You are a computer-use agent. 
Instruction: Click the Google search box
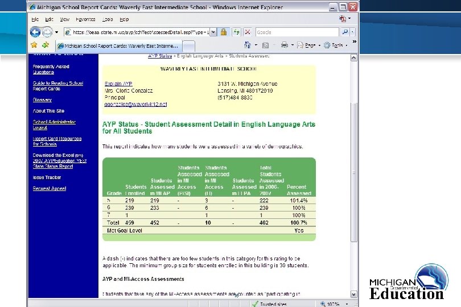coord(297,32)
